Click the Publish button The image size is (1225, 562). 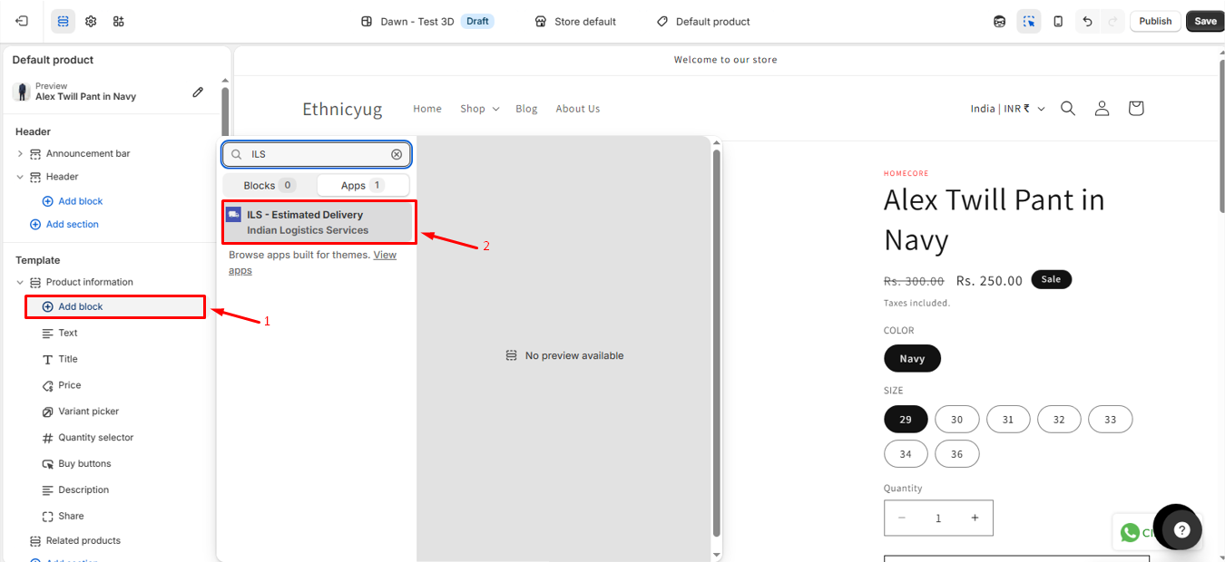pyautogui.click(x=1154, y=20)
